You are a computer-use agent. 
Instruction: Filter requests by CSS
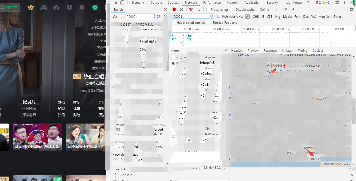point(270,16)
